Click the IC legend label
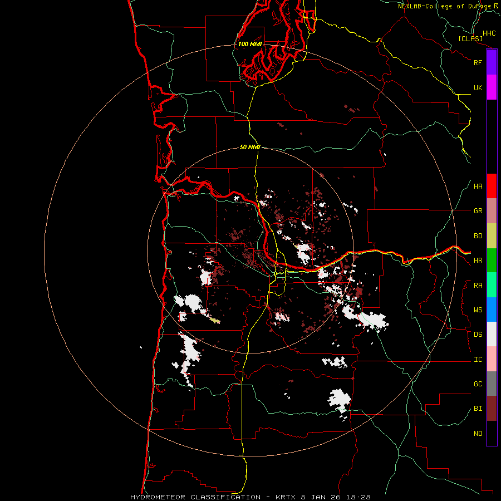Image resolution: width=501 pixels, height=501 pixels. pyautogui.click(x=478, y=360)
